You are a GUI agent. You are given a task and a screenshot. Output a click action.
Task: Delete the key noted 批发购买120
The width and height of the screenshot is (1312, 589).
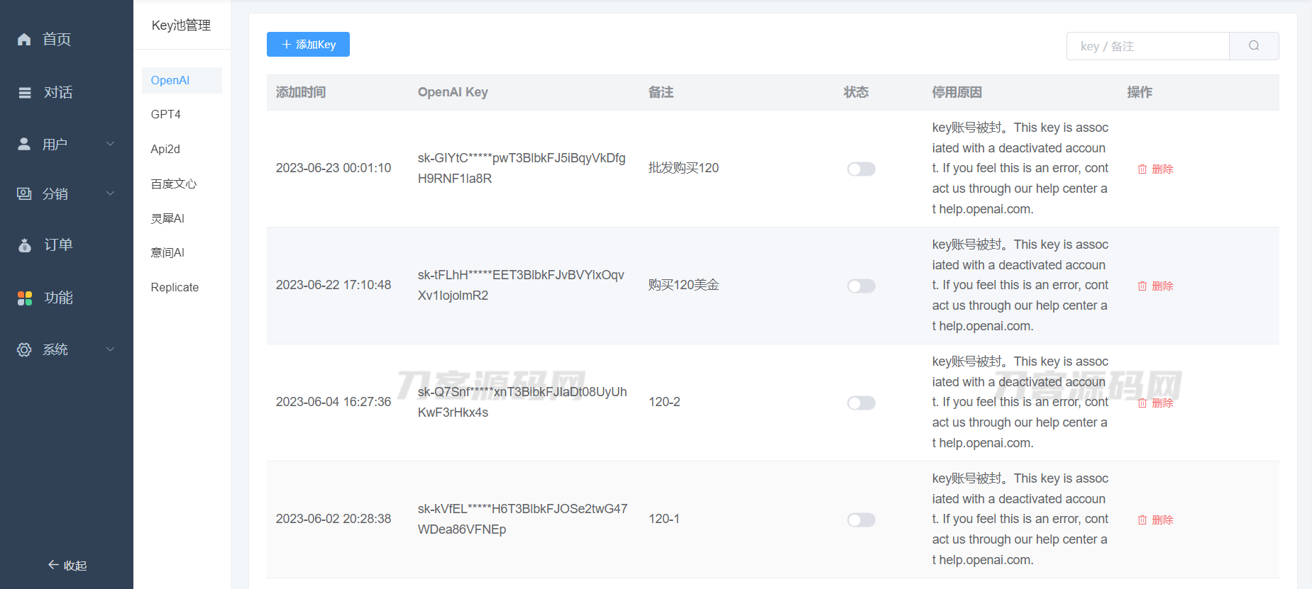tap(1156, 169)
